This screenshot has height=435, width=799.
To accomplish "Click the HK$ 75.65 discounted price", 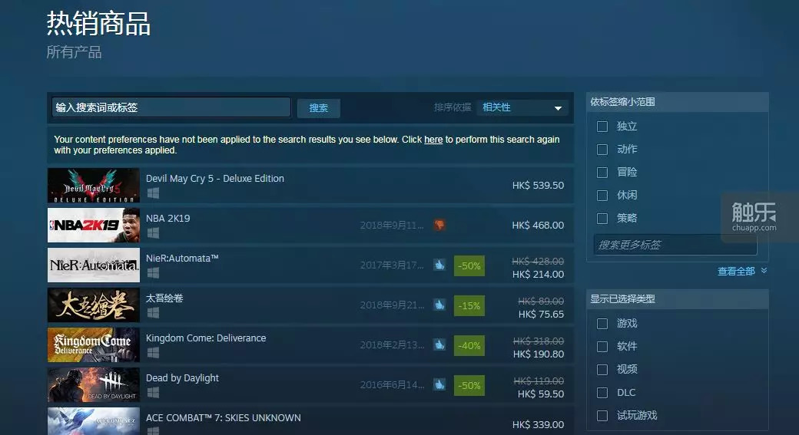I will (x=541, y=314).
